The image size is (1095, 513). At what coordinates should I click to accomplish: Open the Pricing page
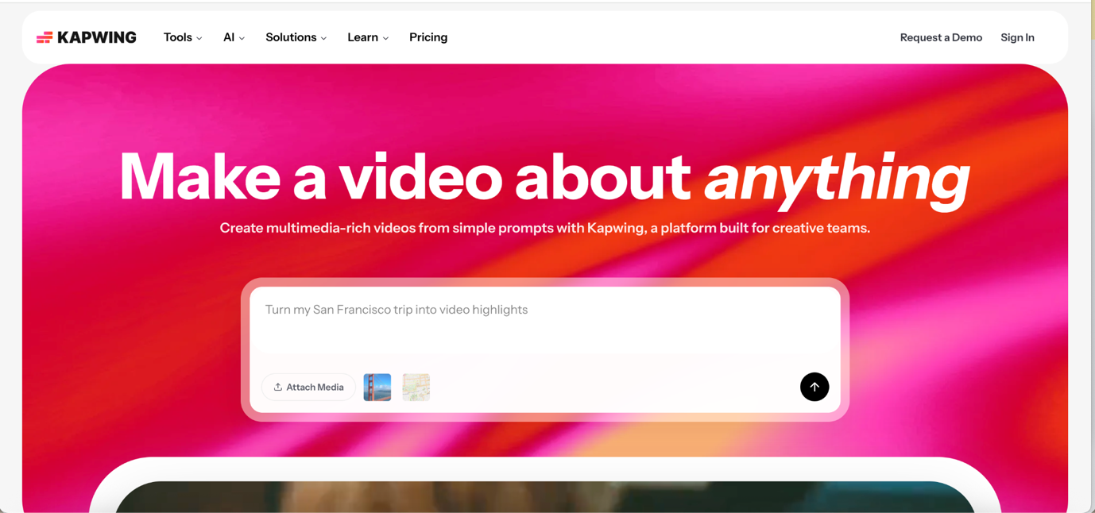[428, 37]
